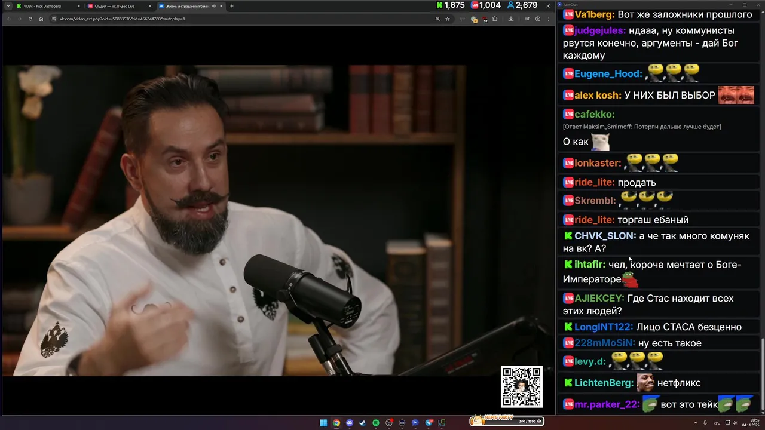Click the Kick viewer count 1,675
The width and height of the screenshot is (765, 430).
tap(450, 5)
